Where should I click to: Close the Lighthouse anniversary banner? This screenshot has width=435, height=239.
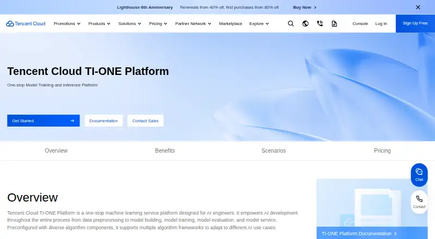[x=418, y=7]
